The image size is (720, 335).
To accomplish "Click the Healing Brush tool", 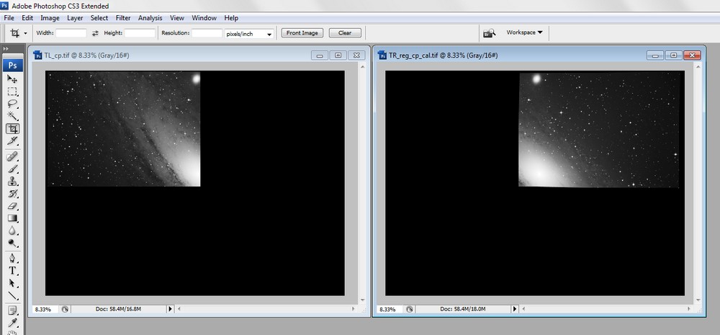I will (12, 156).
